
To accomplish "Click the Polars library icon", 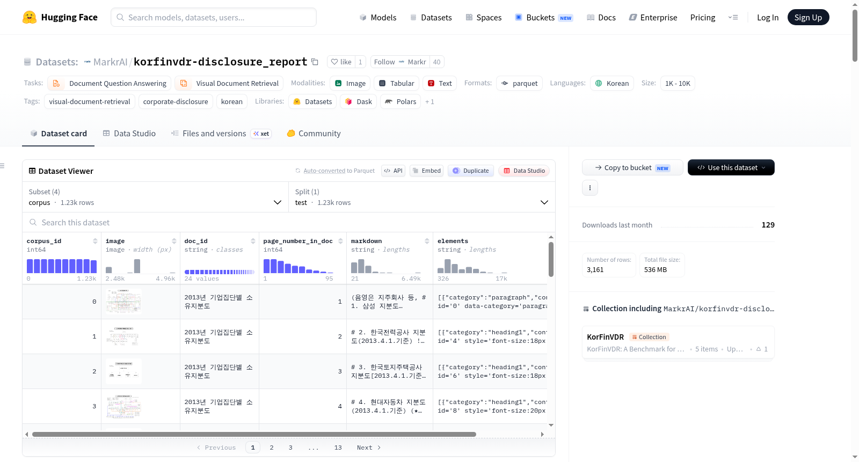I will (389, 102).
